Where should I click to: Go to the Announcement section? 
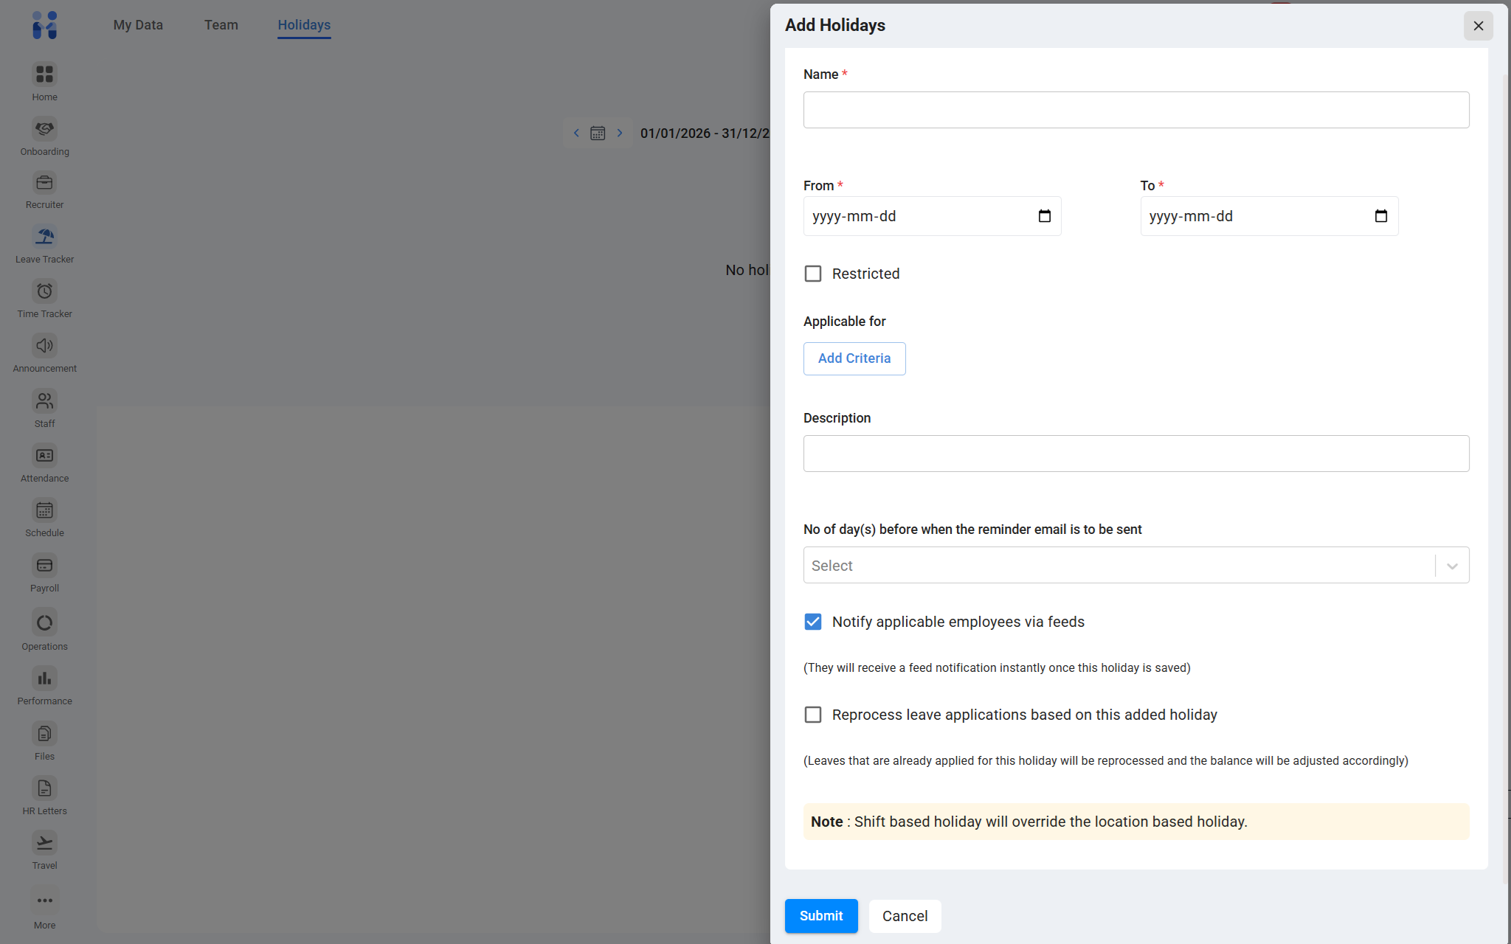point(44,346)
